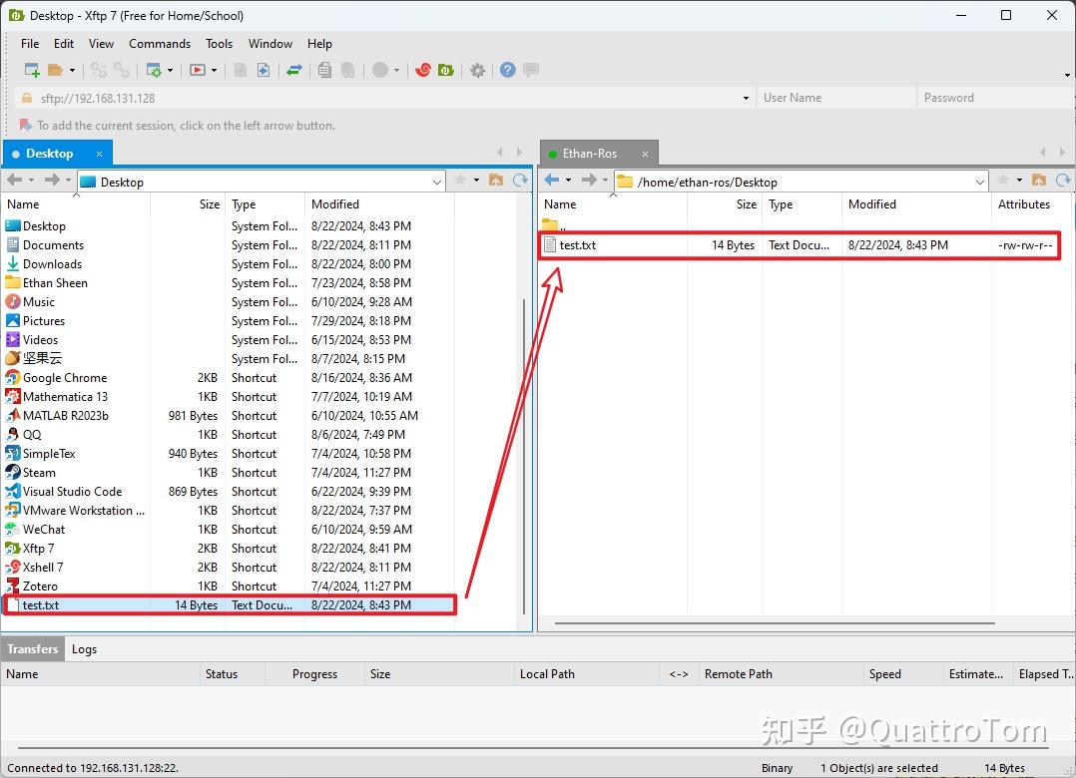This screenshot has height=778, width=1076.
Task: Open the Tools menu
Action: click(219, 43)
